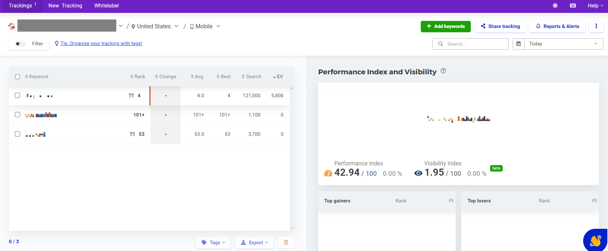Open keyboard shortcuts icon in top bar
The height and width of the screenshot is (251, 608).
click(573, 5)
